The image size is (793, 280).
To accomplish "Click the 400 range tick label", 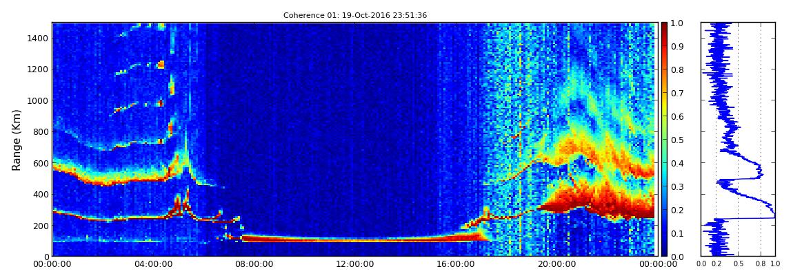I will [40, 195].
